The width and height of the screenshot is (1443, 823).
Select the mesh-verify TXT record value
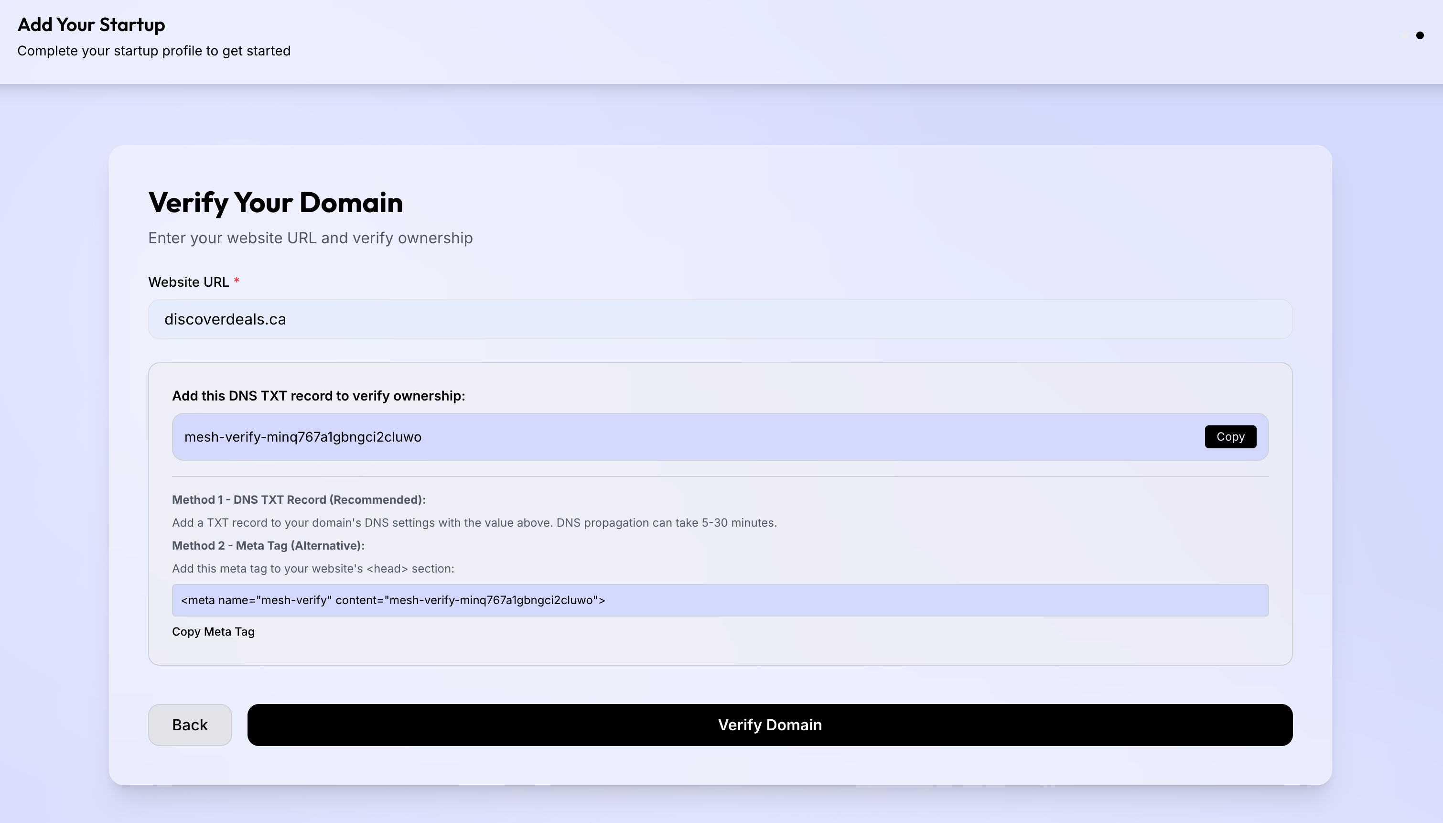pos(303,436)
